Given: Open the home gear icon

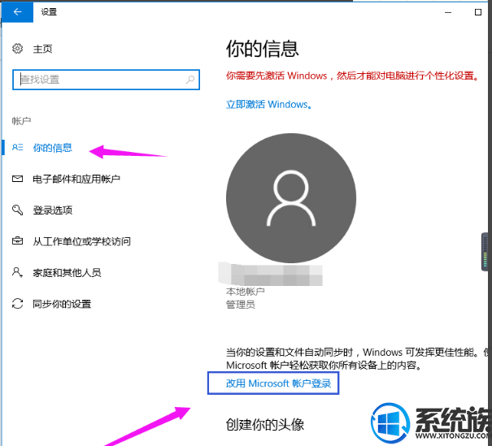Looking at the screenshot, I should 18,49.
